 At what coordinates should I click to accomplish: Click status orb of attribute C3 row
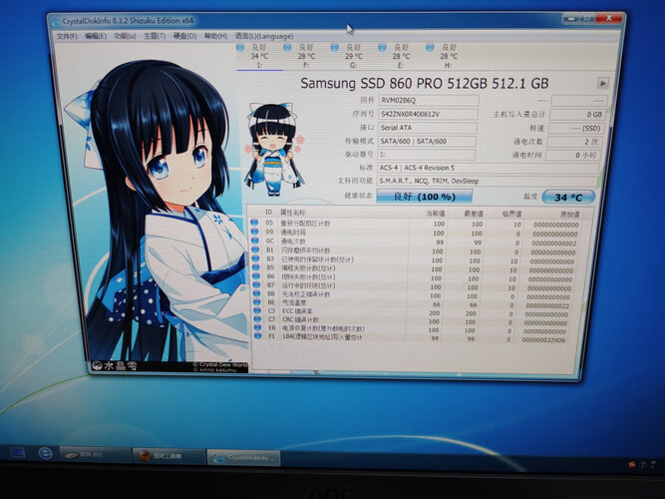[257, 310]
